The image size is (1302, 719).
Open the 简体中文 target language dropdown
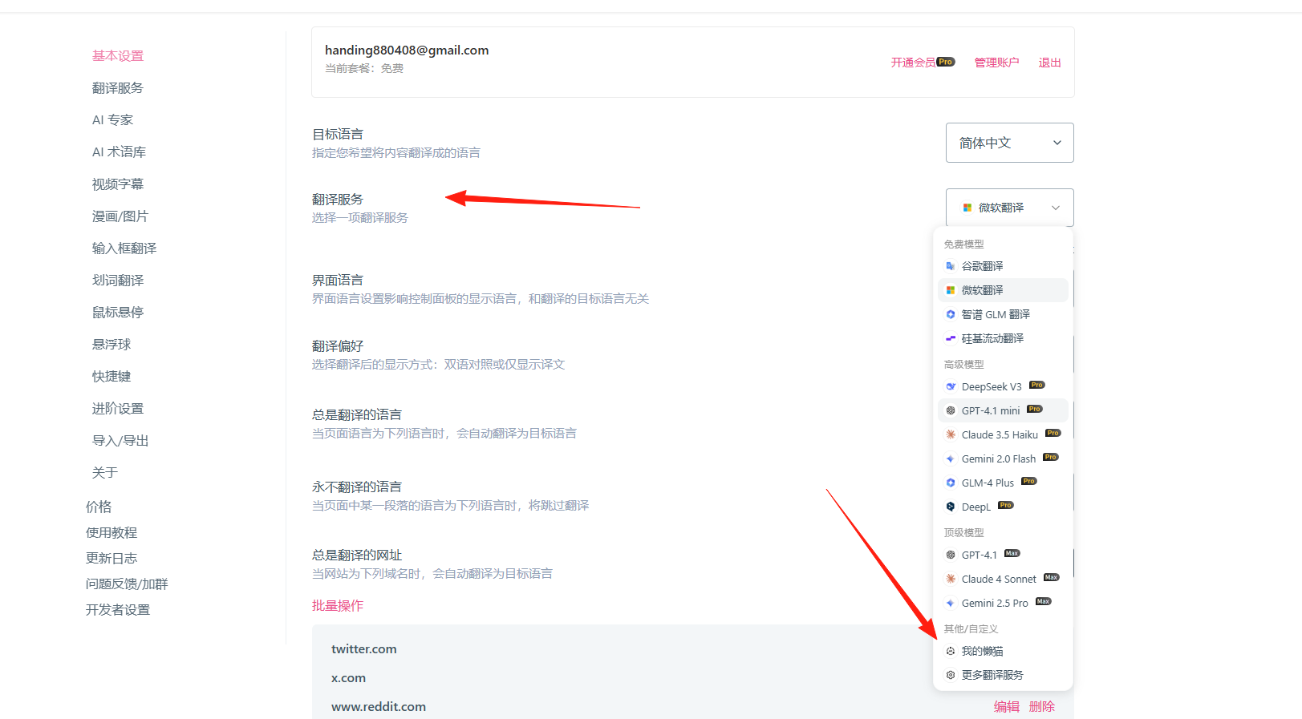[1009, 143]
